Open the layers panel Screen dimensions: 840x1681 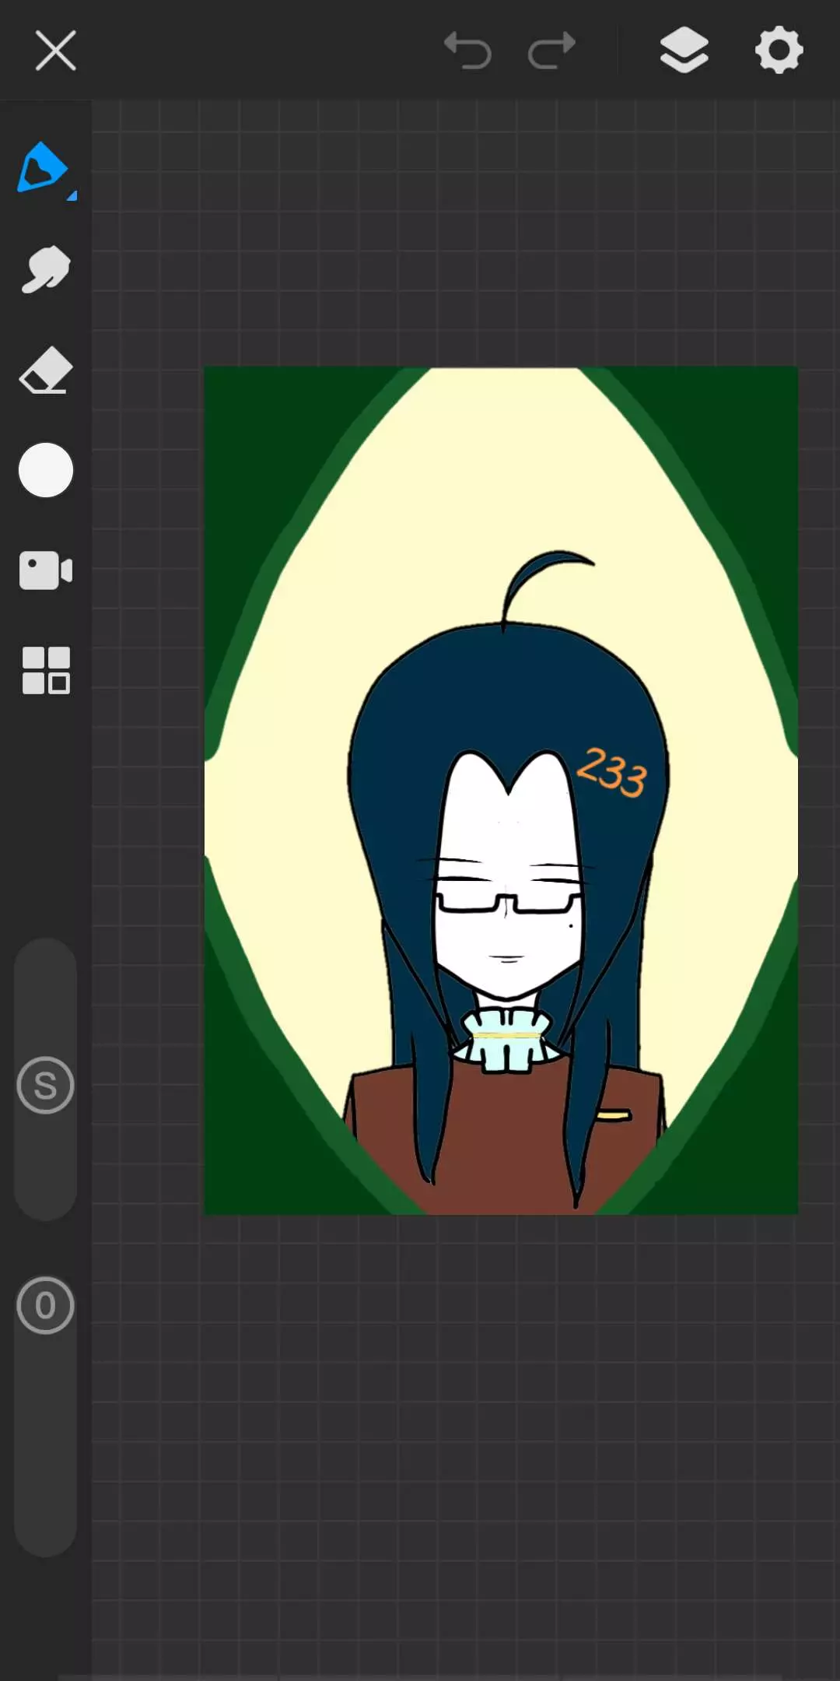[684, 51]
